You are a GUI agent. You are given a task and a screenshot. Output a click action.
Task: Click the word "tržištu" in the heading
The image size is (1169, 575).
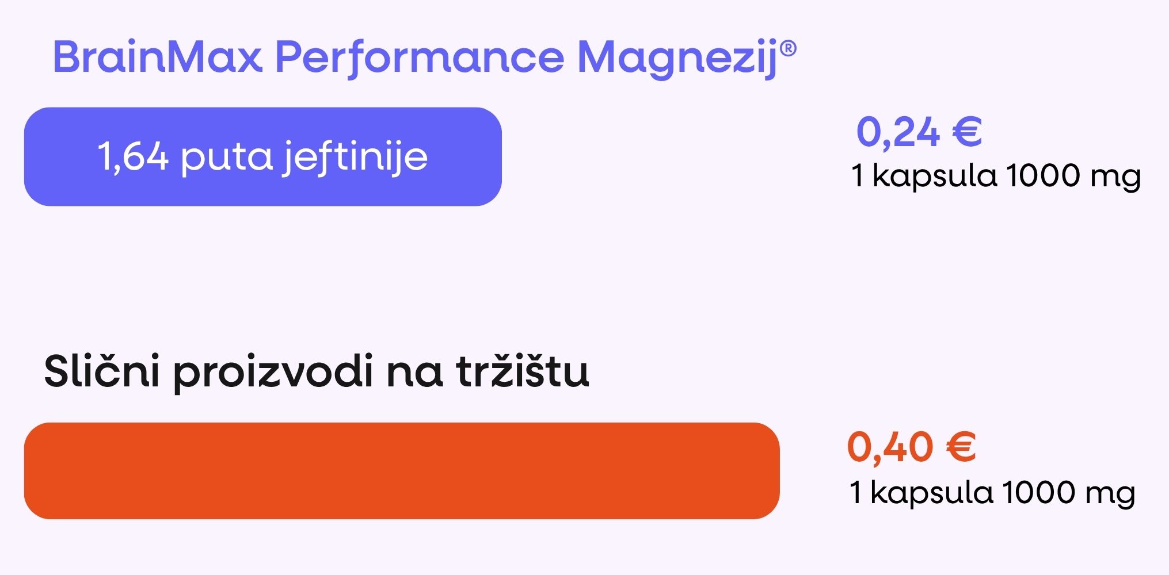tap(523, 371)
